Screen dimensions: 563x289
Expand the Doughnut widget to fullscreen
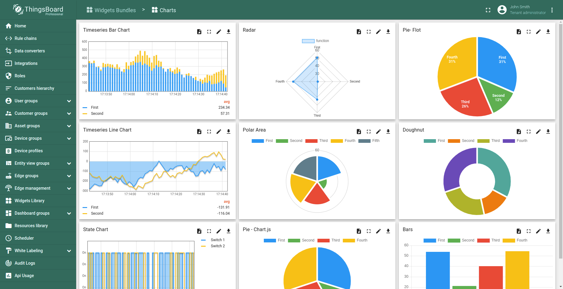529,132
